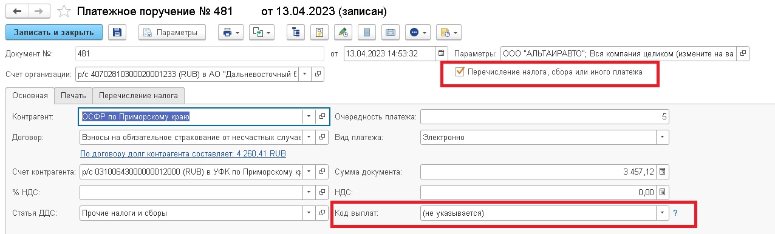Click Код выплат field (не указывается)
Screen dimensions: 775x234
[538, 213]
